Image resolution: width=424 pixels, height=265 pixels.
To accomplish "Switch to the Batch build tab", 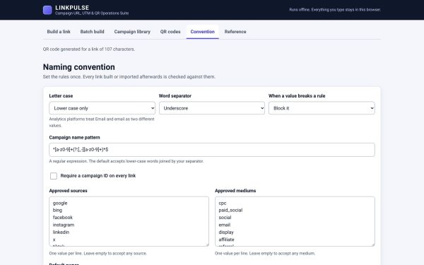I will (92, 32).
